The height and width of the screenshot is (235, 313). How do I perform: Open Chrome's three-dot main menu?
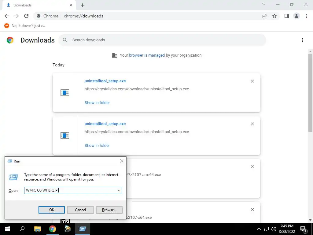(x=306, y=16)
